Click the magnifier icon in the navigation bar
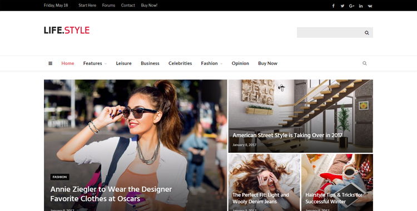417x211 pixels. coord(365,63)
